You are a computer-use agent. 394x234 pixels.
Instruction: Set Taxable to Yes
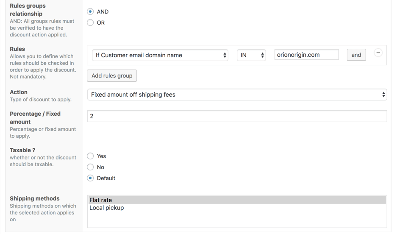[x=90, y=156]
